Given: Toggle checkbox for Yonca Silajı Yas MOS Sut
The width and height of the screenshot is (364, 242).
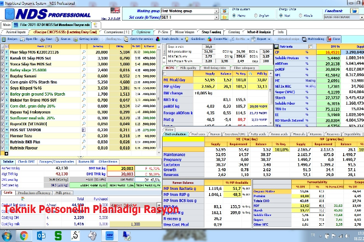Looking at the screenshot, I should (3, 64).
